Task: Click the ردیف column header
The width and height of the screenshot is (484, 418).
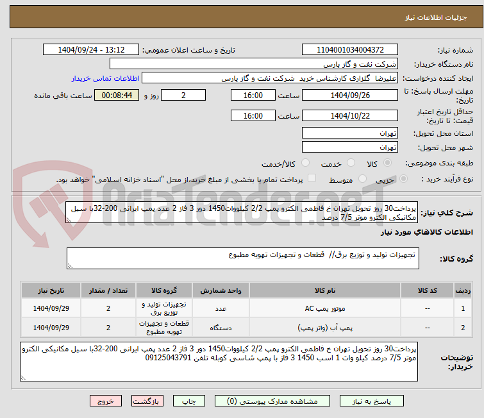Action: click(463, 291)
